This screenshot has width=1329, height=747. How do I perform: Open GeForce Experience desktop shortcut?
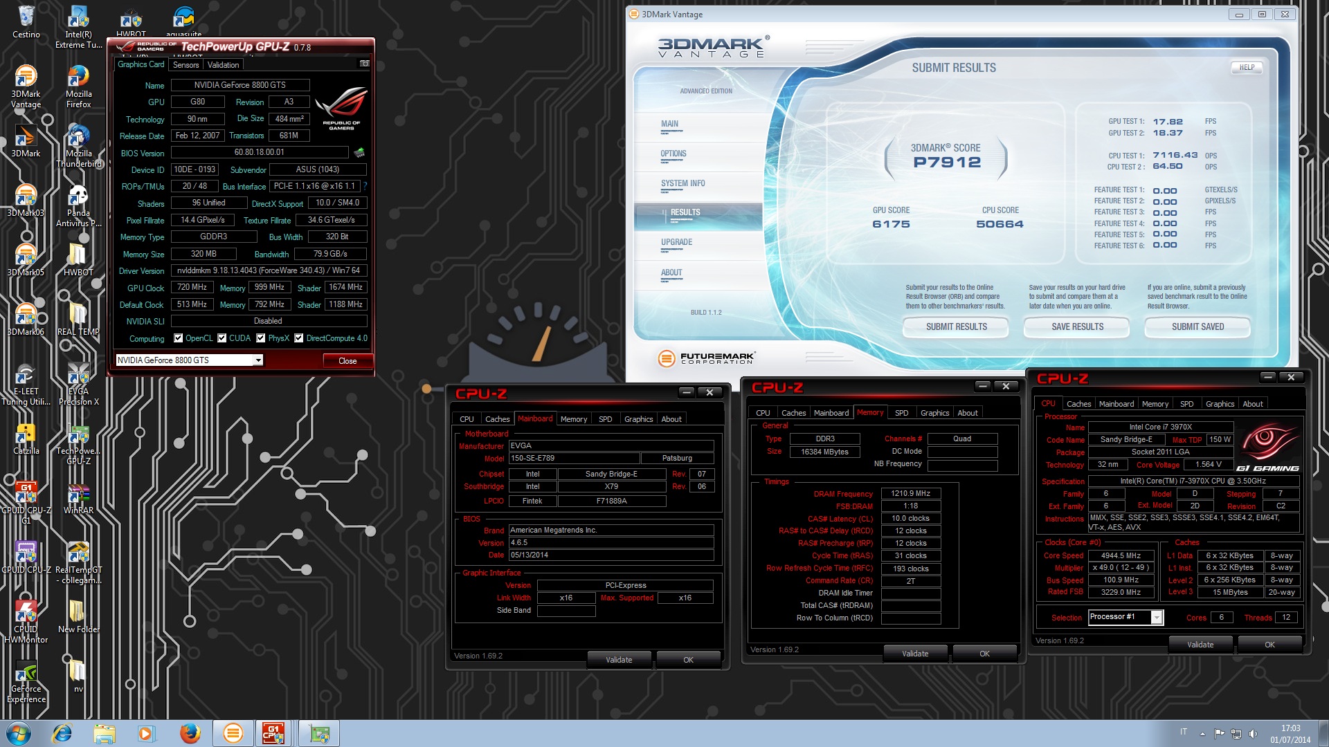tap(26, 681)
